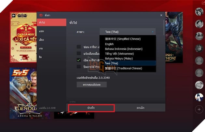Viewport: 205px width, 132px height.
Task: Open the เสียง sound settings tab
Action: tap(52, 40)
